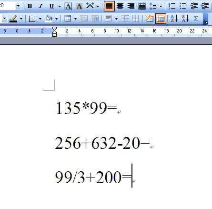This screenshot has height=209, width=212.
Task: Click the shading color paint bucket
Action: pos(49,19)
